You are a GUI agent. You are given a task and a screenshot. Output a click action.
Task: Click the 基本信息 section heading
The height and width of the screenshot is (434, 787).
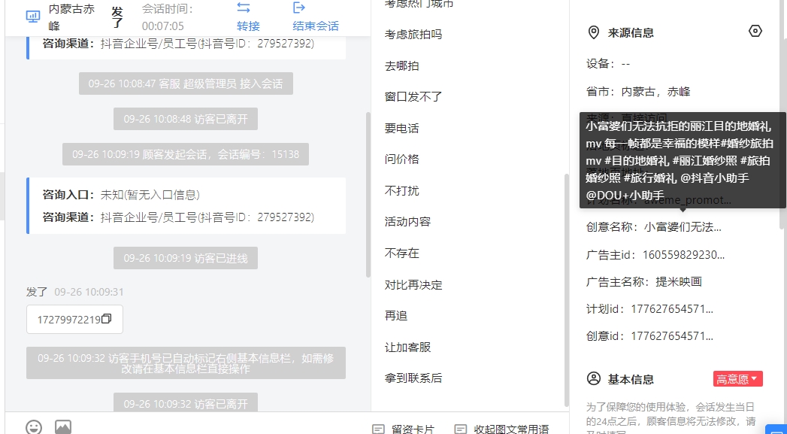[631, 379]
